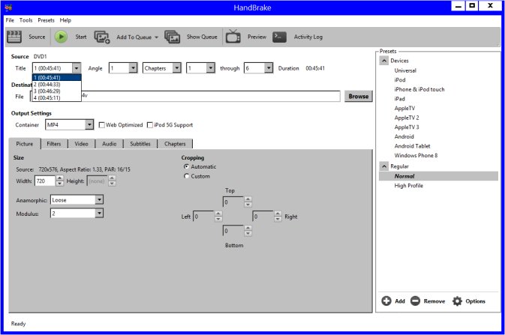Collapse the Devices preset group
Viewport: 505px width, 335px height.
(x=384, y=61)
